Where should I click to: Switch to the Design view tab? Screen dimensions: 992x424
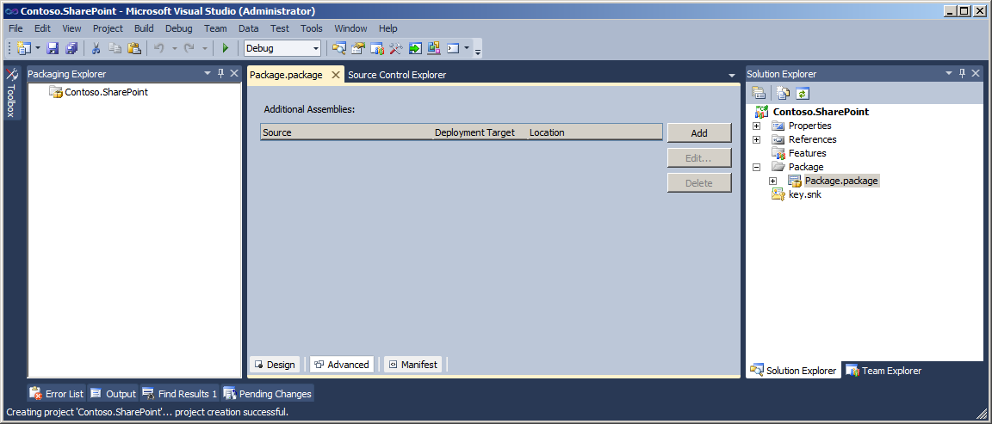(x=275, y=365)
